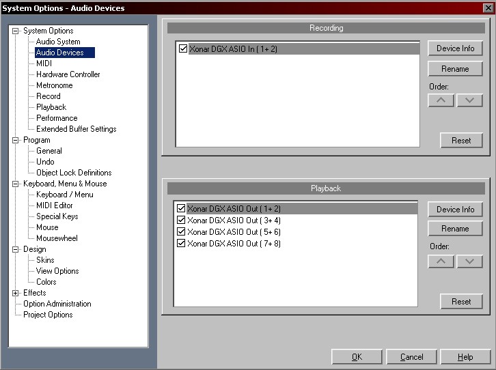The width and height of the screenshot is (496, 370).
Task: Toggle Xonar DGX ASIO Out (3+4) checkbox
Action: click(x=181, y=220)
